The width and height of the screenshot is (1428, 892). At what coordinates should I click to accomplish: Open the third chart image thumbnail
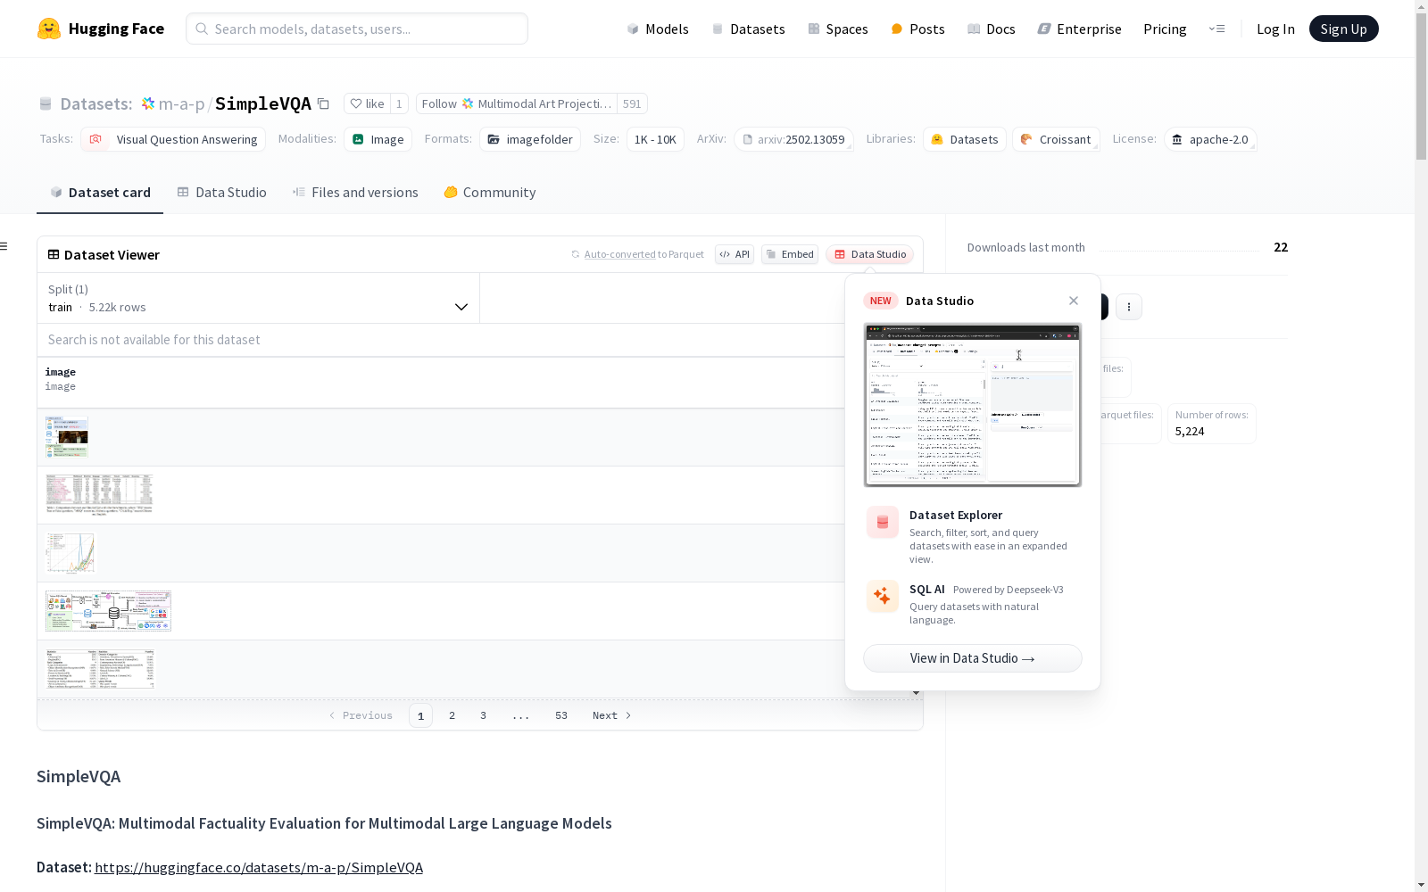pyautogui.click(x=70, y=553)
